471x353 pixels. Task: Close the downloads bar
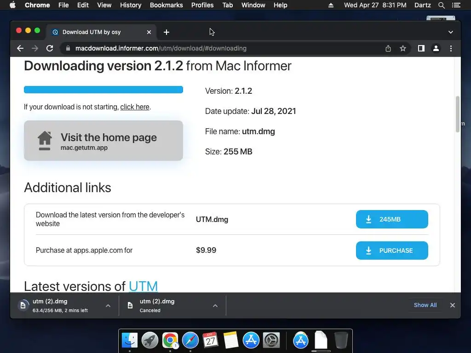coord(453,305)
